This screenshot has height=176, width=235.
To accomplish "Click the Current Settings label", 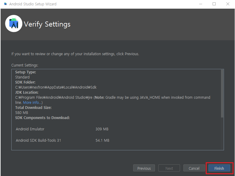I will 25,65.
